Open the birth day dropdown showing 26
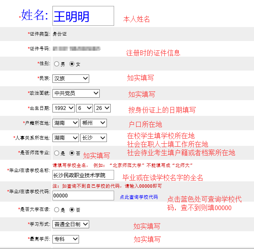 pos(102,108)
